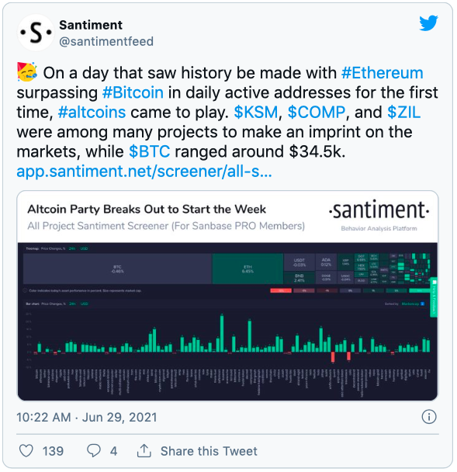Click Santiment profile avatar
Viewport: 457px width, 472px height.
36,33
